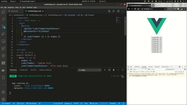Open console context 'top' dropdown
The height and width of the screenshot is (105, 187).
click(x=140, y=69)
